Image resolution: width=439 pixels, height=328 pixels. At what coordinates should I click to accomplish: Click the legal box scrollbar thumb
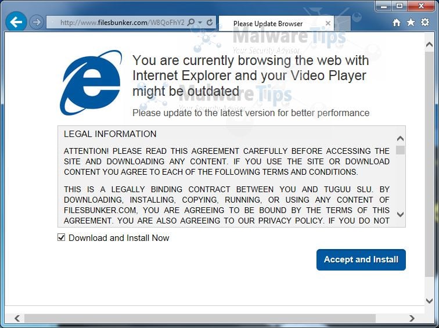tap(400, 150)
